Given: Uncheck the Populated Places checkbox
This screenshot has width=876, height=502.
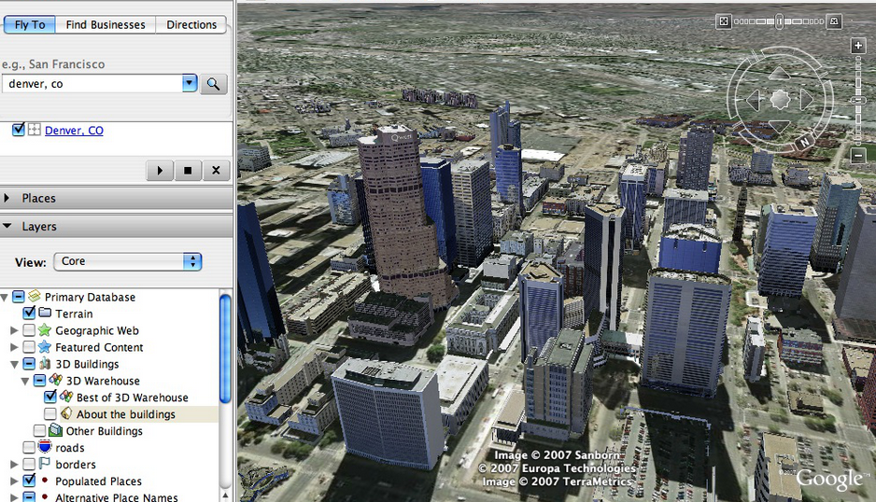Looking at the screenshot, I should pyautogui.click(x=29, y=481).
